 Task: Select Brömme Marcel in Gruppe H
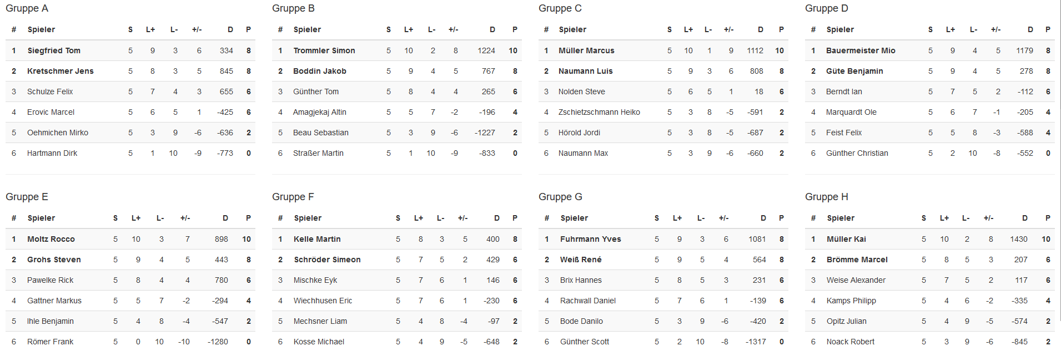point(857,260)
